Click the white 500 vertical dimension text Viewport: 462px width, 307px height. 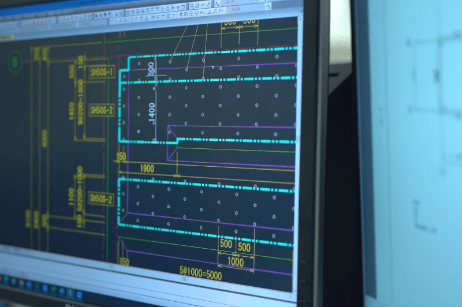(151, 69)
